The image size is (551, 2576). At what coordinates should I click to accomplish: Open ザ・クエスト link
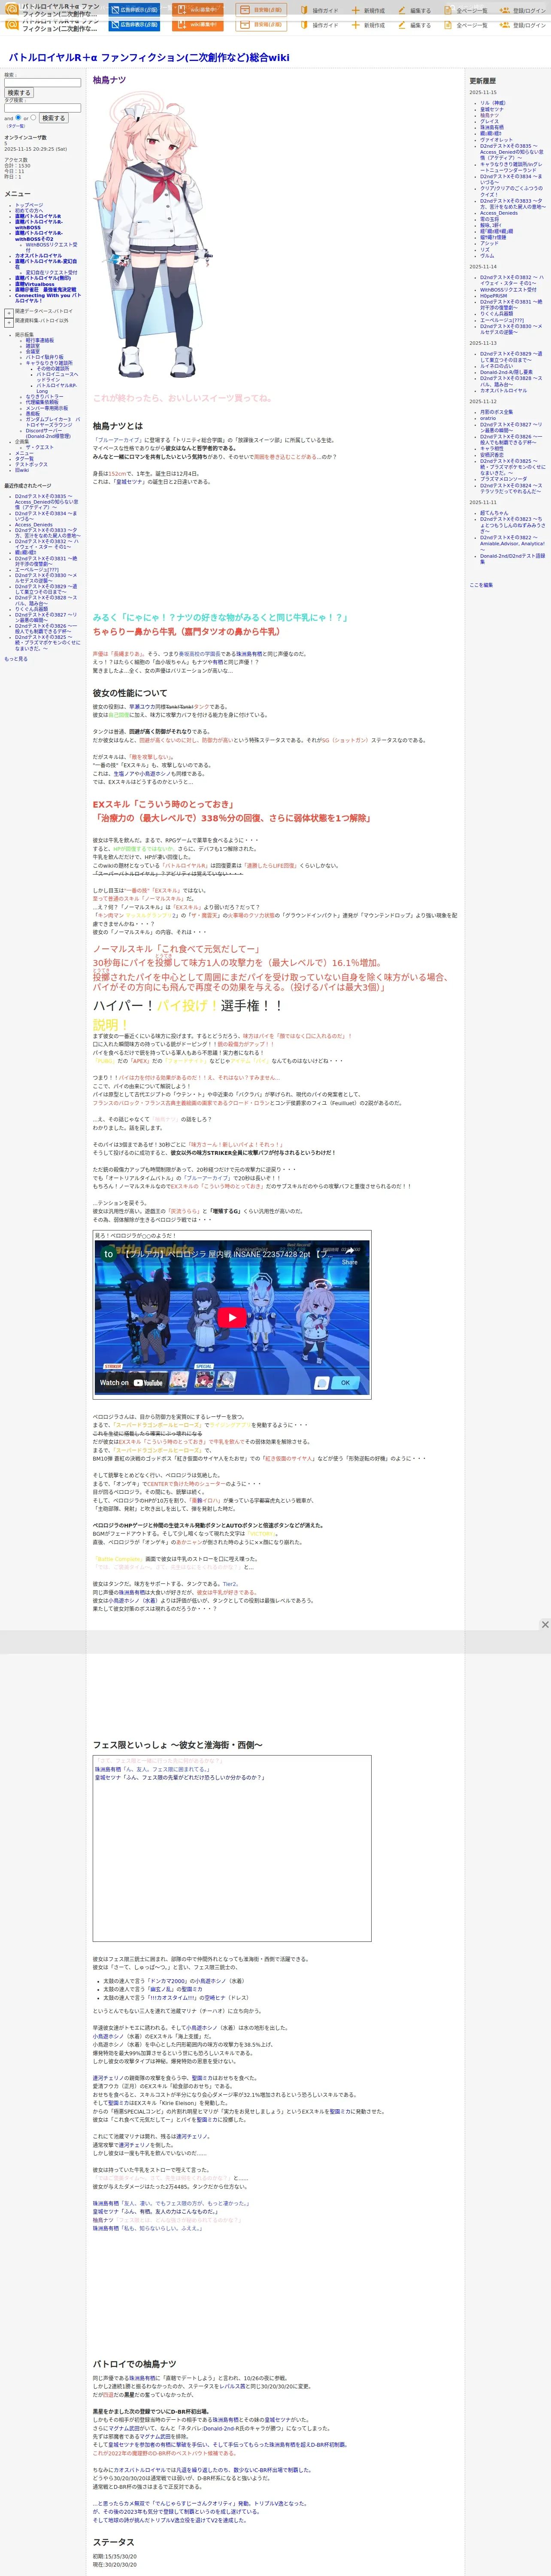click(39, 447)
